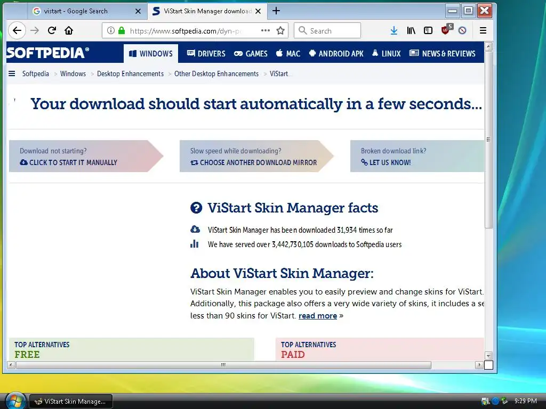Close the vistart Google Search tab
The width and height of the screenshot is (546, 409).
click(138, 11)
